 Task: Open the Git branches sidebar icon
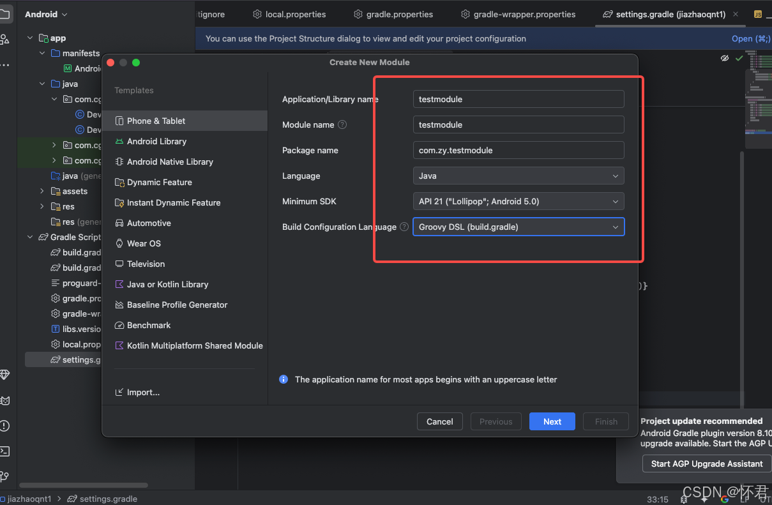pyautogui.click(x=4, y=476)
